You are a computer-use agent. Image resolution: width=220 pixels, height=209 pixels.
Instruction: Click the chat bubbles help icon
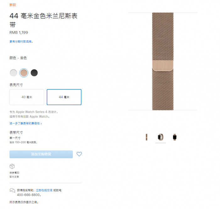tap(12, 190)
